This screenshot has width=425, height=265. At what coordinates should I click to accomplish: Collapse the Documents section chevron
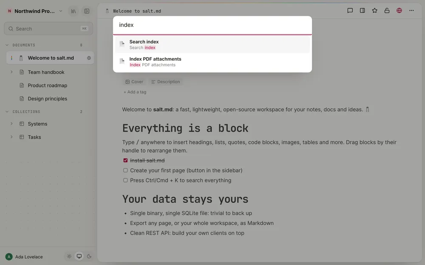[x=7, y=45]
